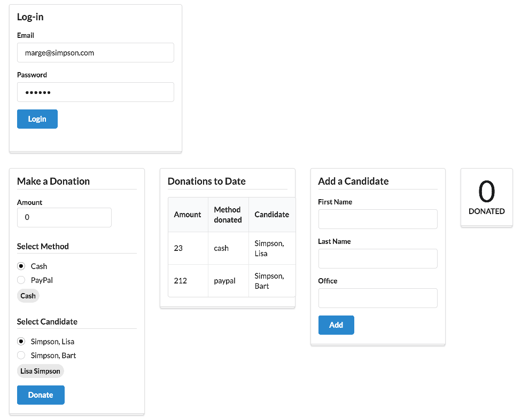The height and width of the screenshot is (418, 521).
Task: Select the paypal cell in 212 row
Action: [x=224, y=281]
